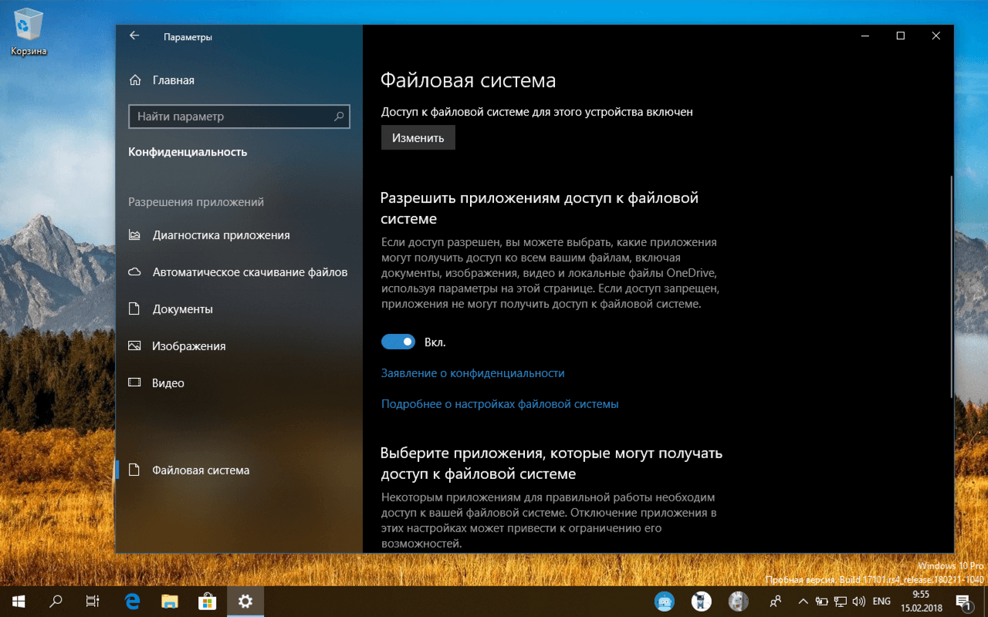Open Подробнее о настройках файловой системы link

tap(500, 404)
